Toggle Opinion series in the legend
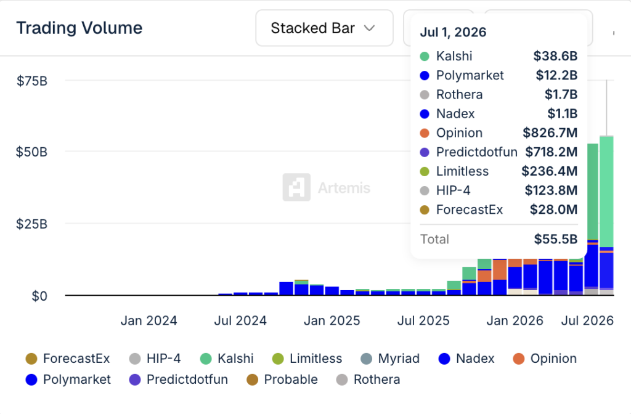This screenshot has height=414, width=631. point(545,359)
